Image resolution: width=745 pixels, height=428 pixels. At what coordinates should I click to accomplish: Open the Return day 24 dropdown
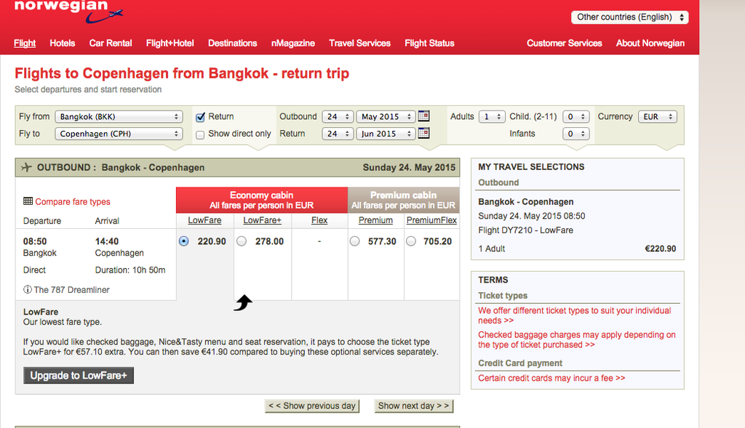click(338, 134)
